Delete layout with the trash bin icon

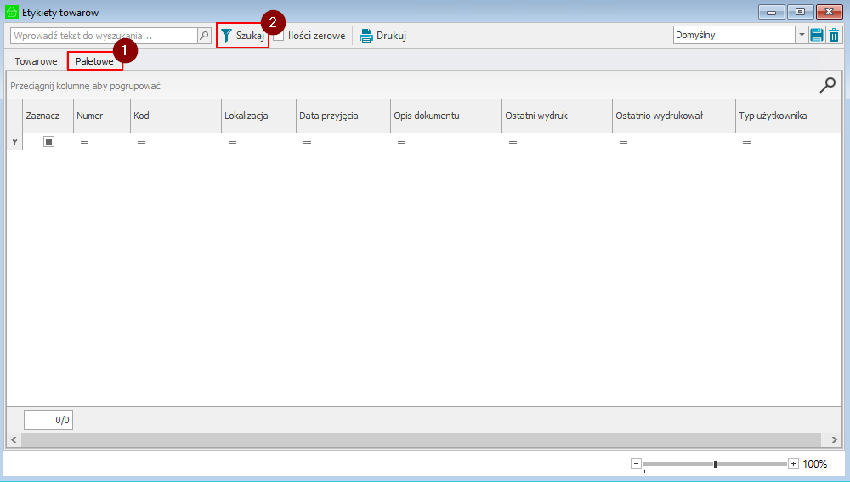tap(834, 36)
